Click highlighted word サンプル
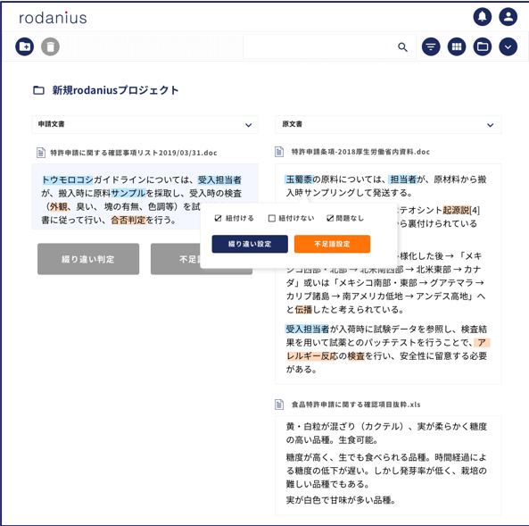 (128, 193)
